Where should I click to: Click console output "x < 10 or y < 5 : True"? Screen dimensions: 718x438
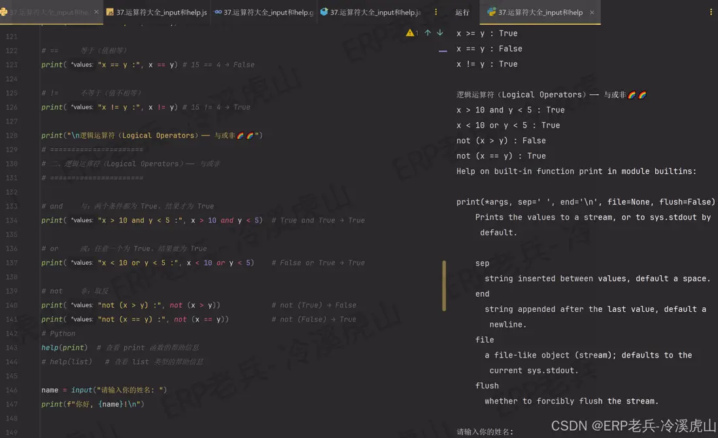coord(508,126)
